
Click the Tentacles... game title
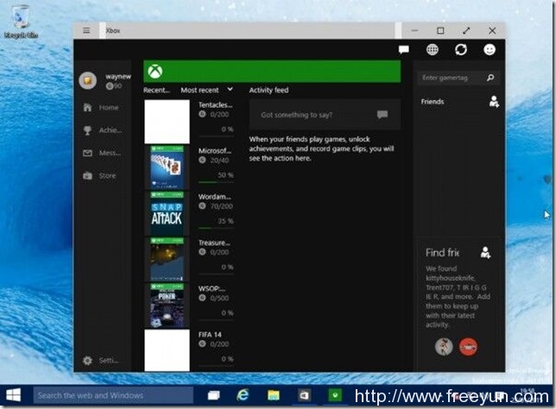(215, 105)
